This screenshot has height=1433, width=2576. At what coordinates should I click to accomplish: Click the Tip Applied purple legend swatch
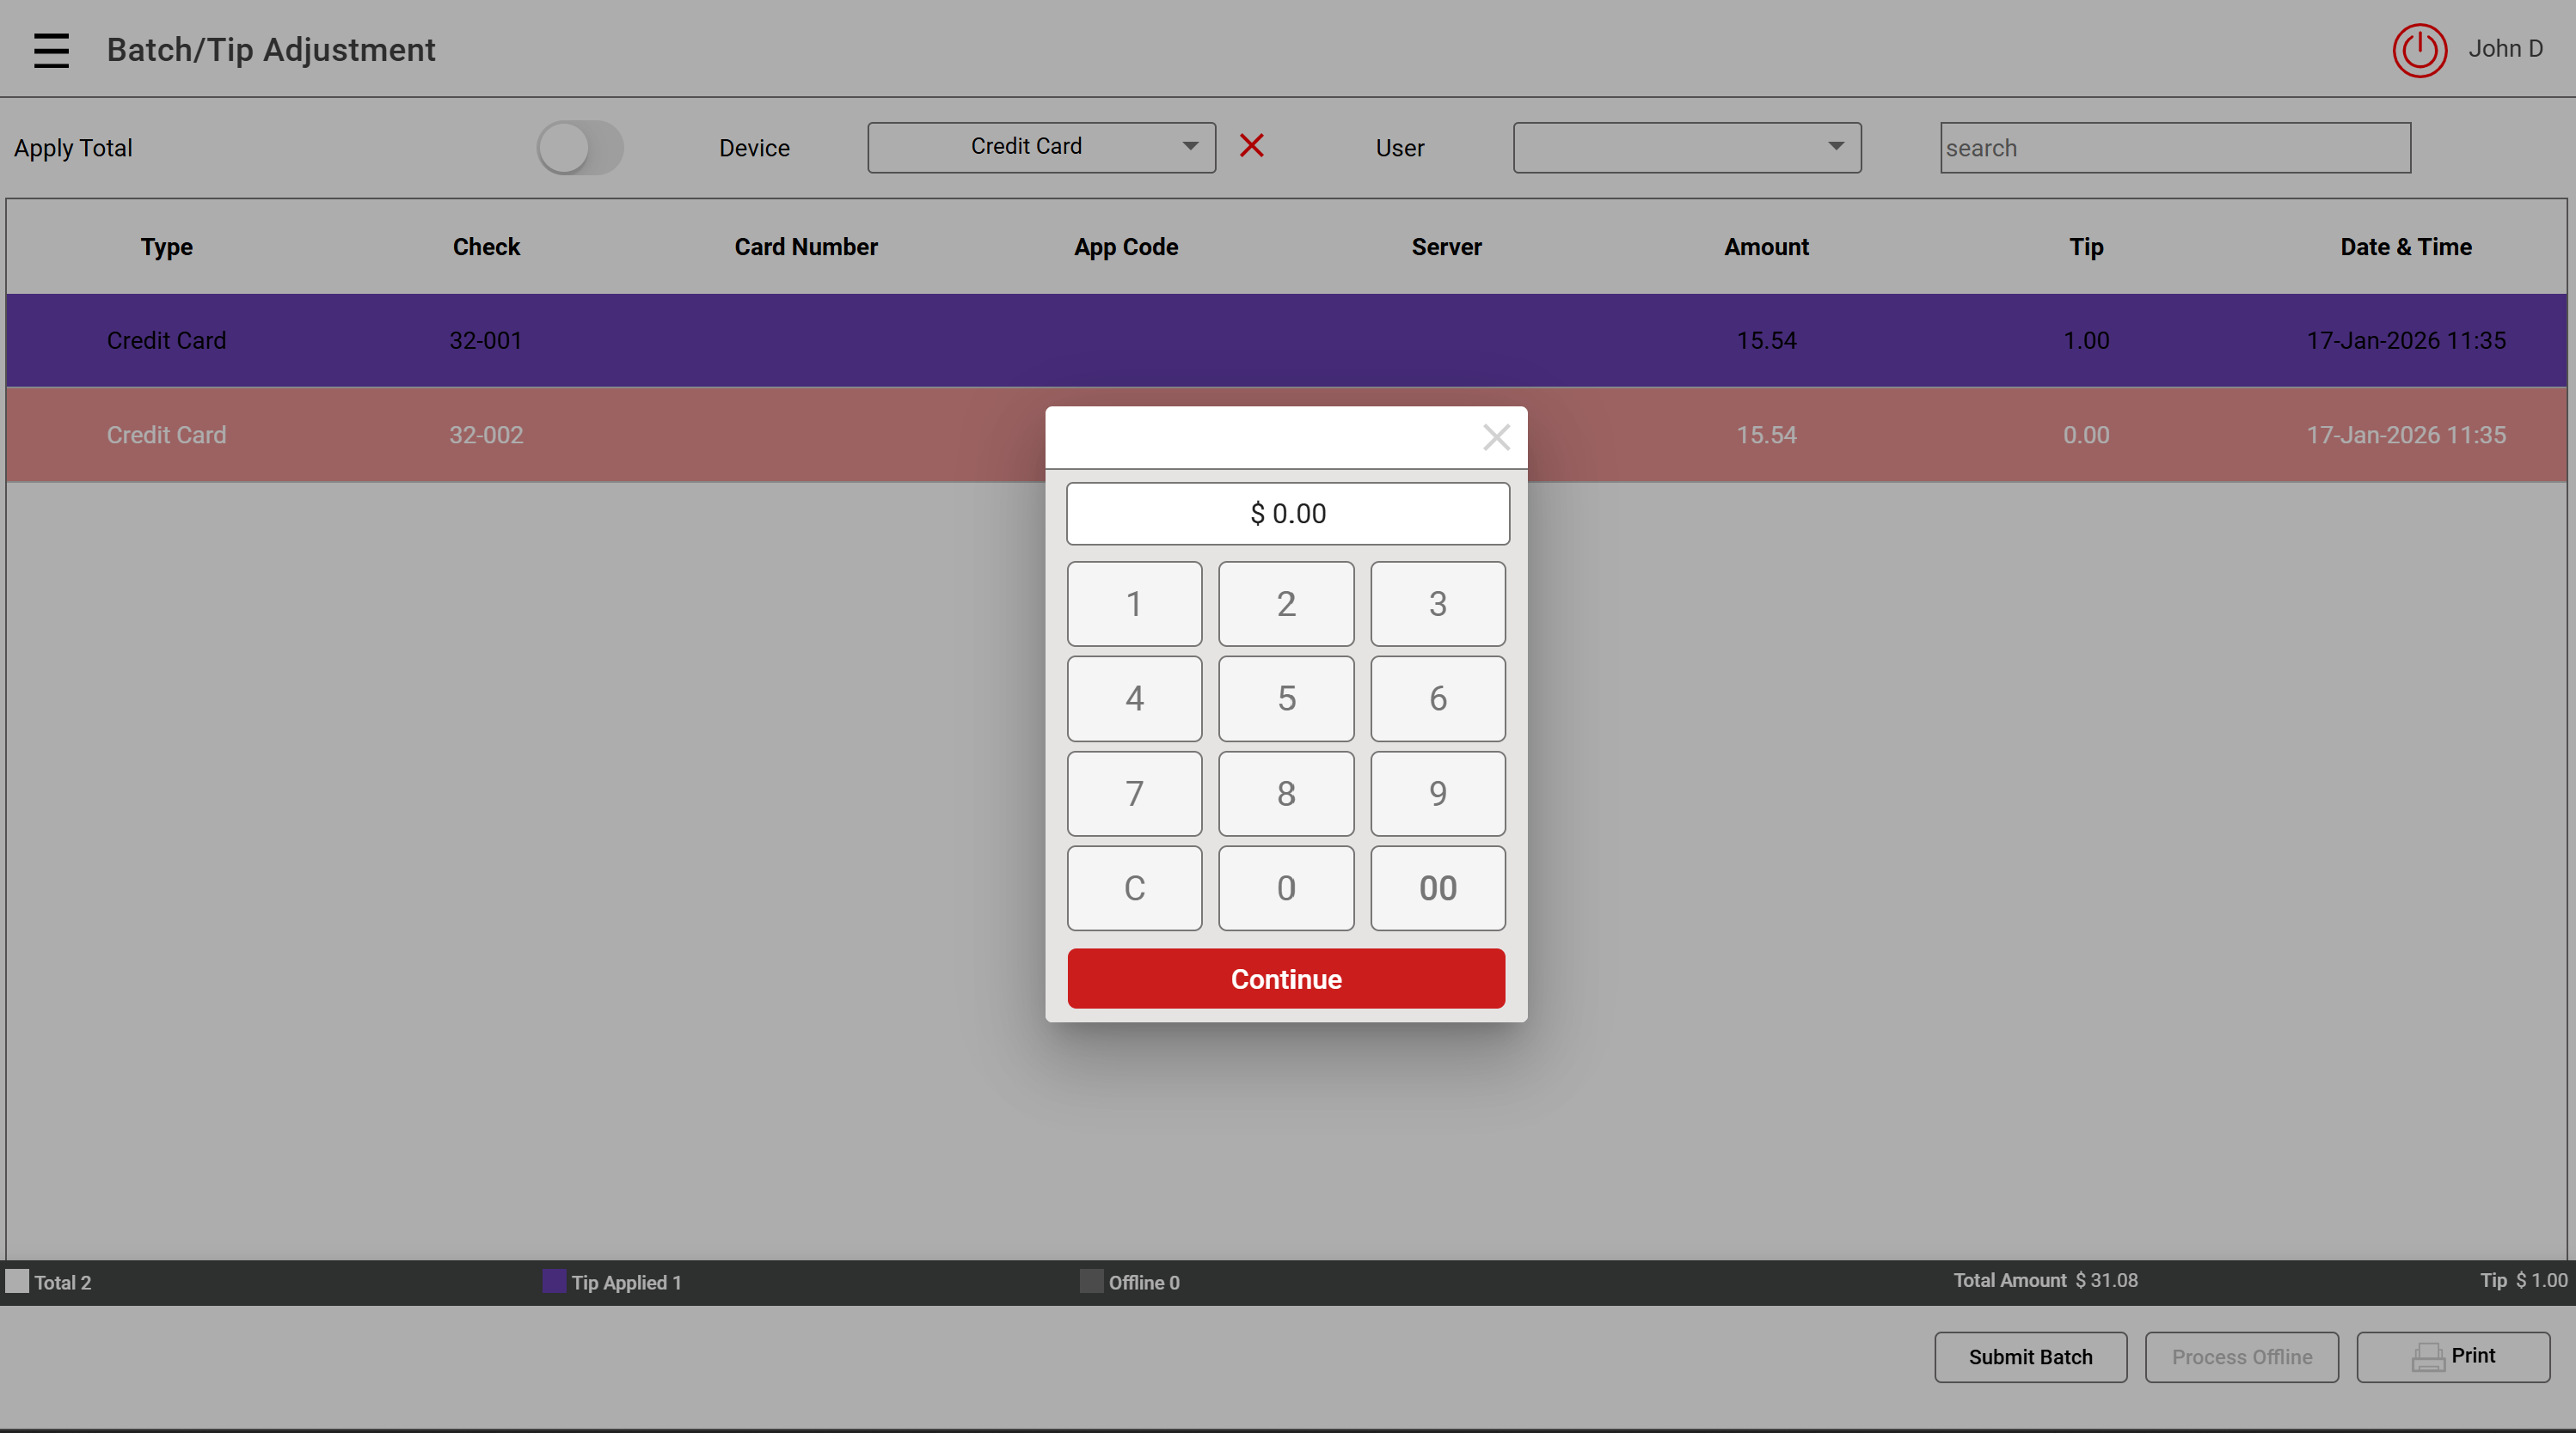coord(553,1281)
